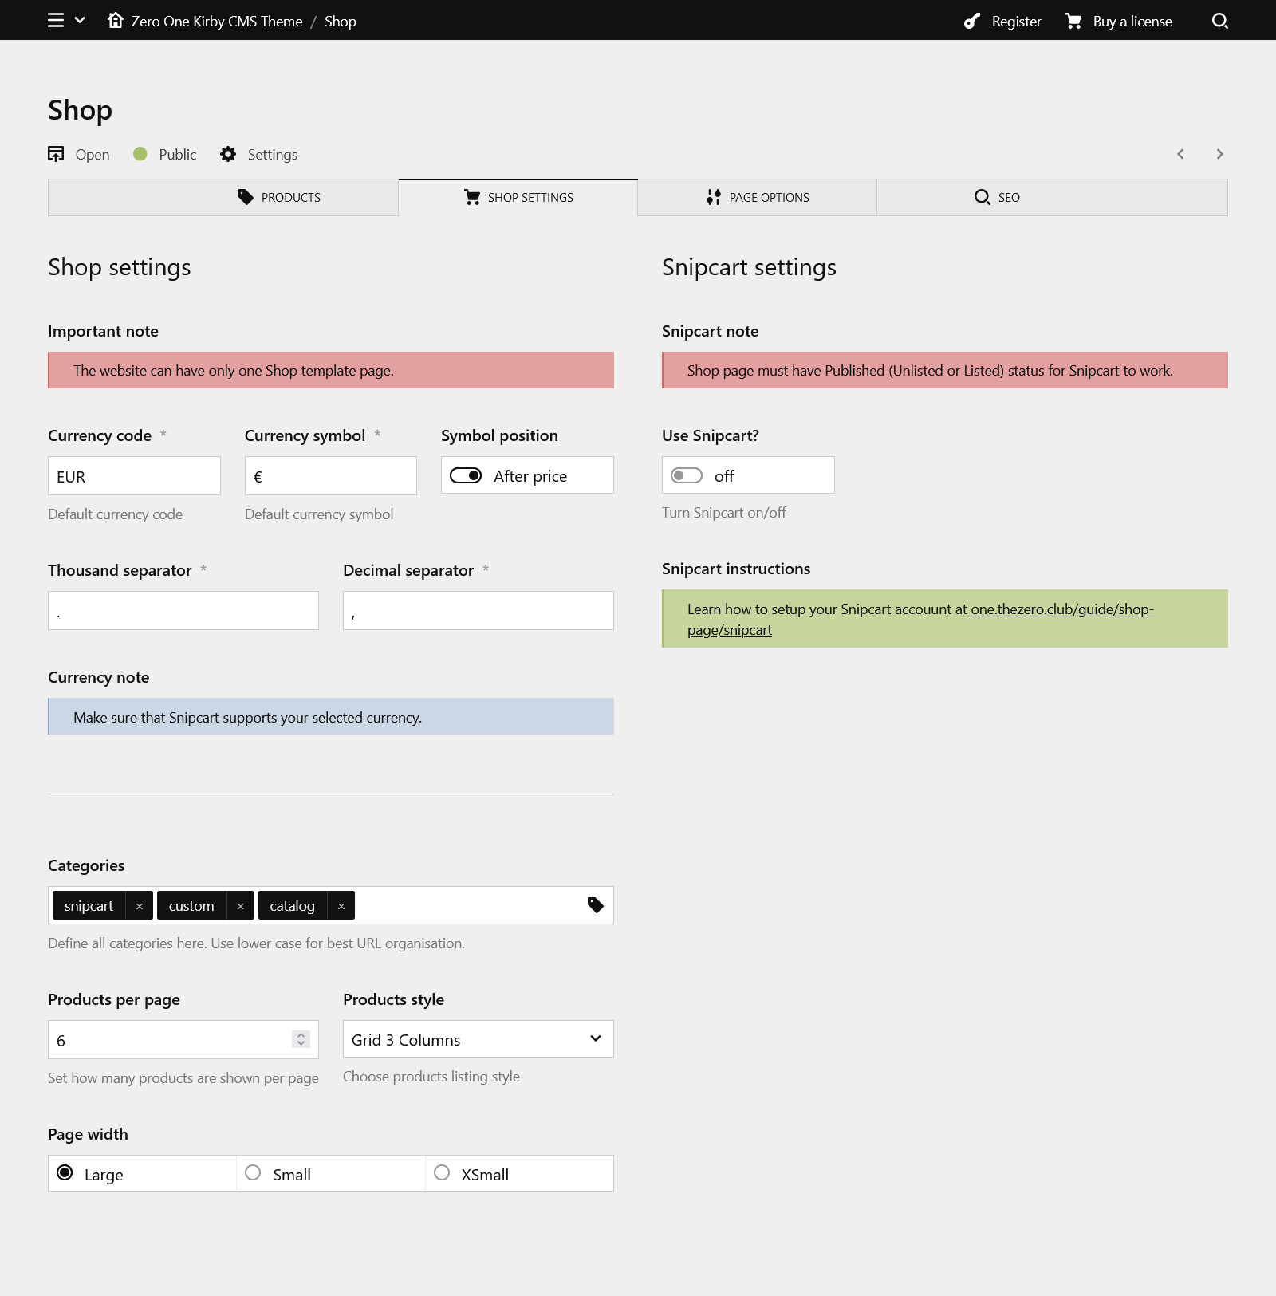1276x1296 pixels.
Task: Select the Small page width radio
Action: tap(253, 1173)
